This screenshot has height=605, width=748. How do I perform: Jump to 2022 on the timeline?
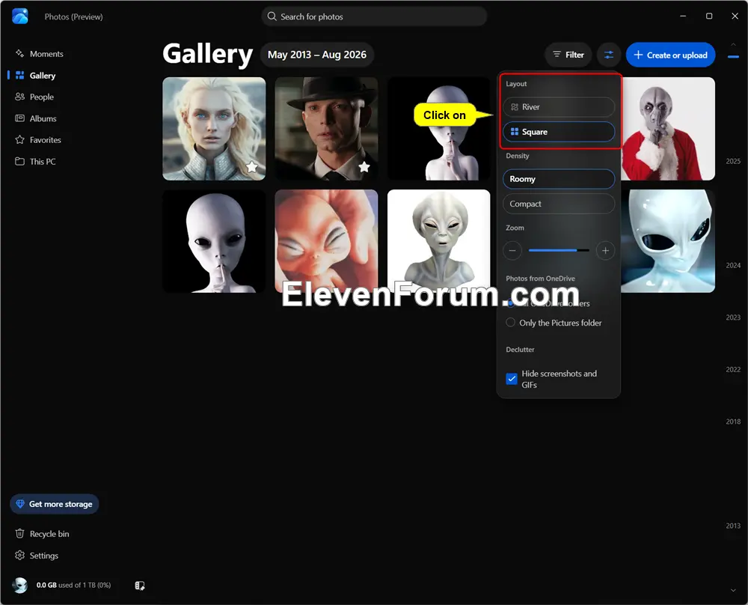click(x=733, y=370)
